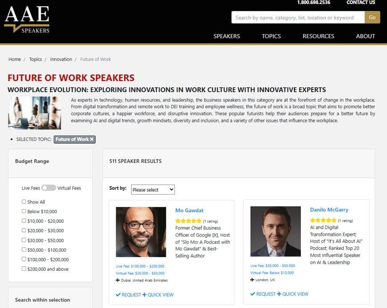Image resolution: width=387 pixels, height=308 pixels.
Task: Open Danilo McGarry's profile name link
Action: click(329, 210)
